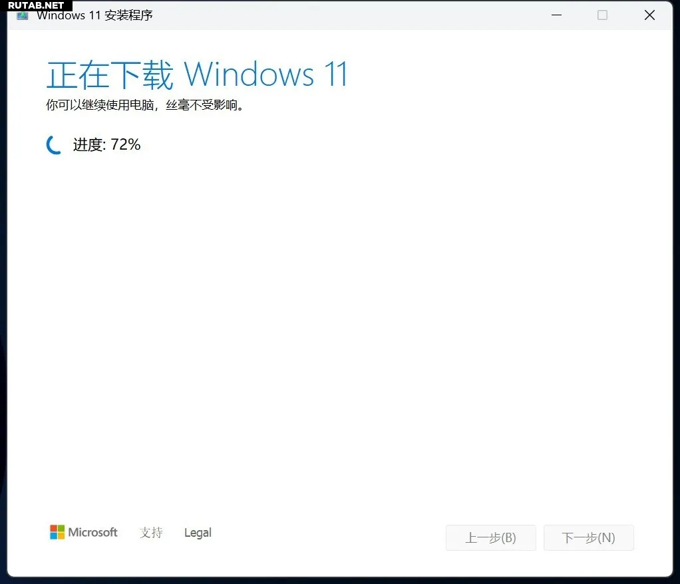Open the Legal link
Screen dimensions: 680x584
click(198, 533)
